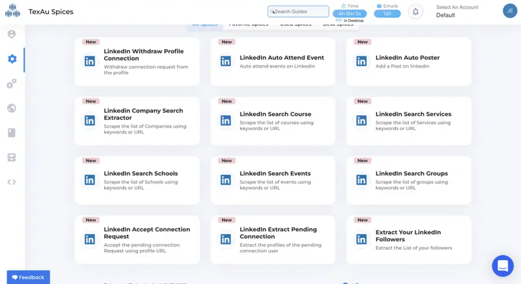Image resolution: width=521 pixels, height=284 pixels.
Task: Open LinkedIn Search Events title
Action: pos(275,174)
